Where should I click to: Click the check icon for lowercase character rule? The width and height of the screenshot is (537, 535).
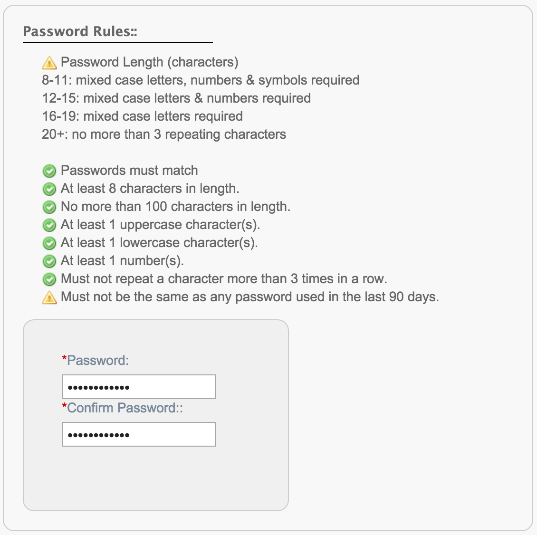[x=49, y=243]
